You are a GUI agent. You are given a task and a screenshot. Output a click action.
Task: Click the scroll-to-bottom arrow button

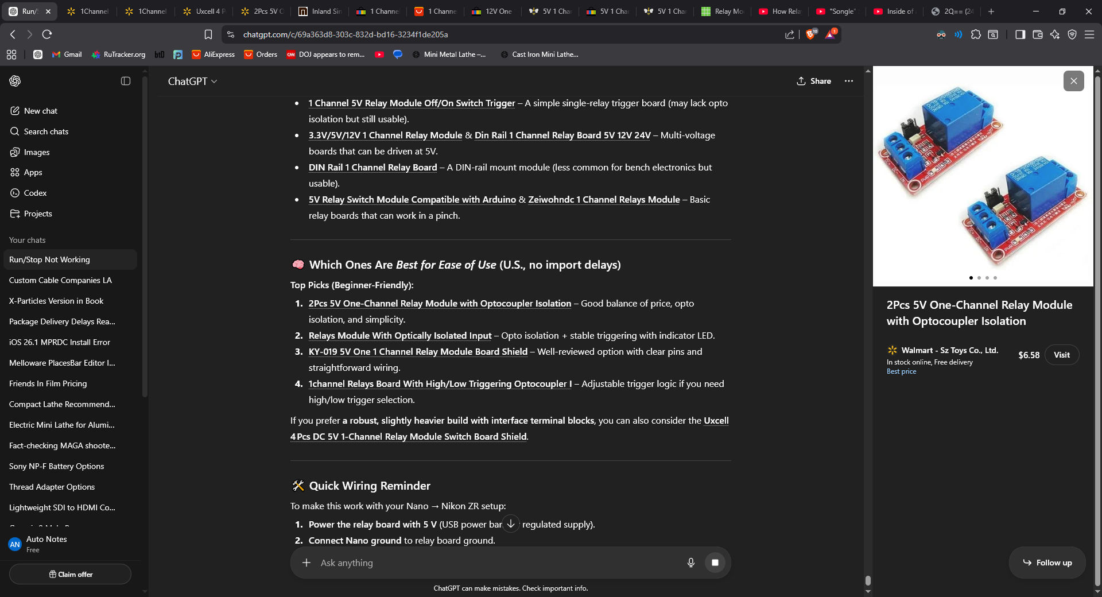511,524
